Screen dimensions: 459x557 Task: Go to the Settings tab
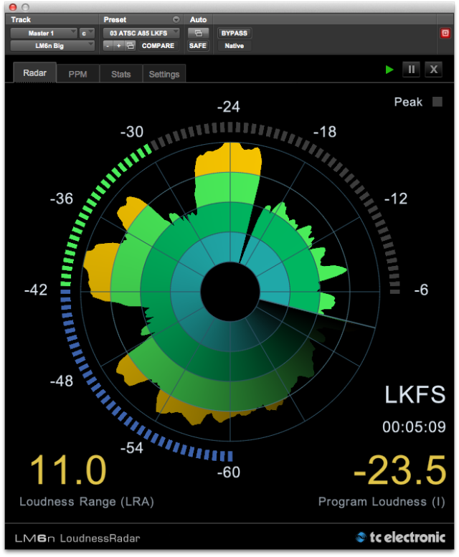tap(164, 74)
